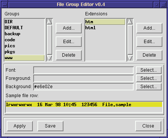The height and width of the screenshot is (138, 168).
Task: Add a new group
Action: (x=69, y=28)
